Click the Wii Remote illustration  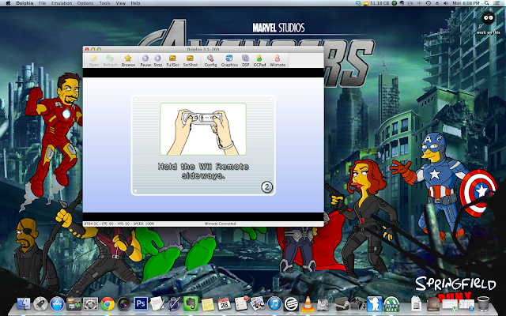tap(203, 129)
